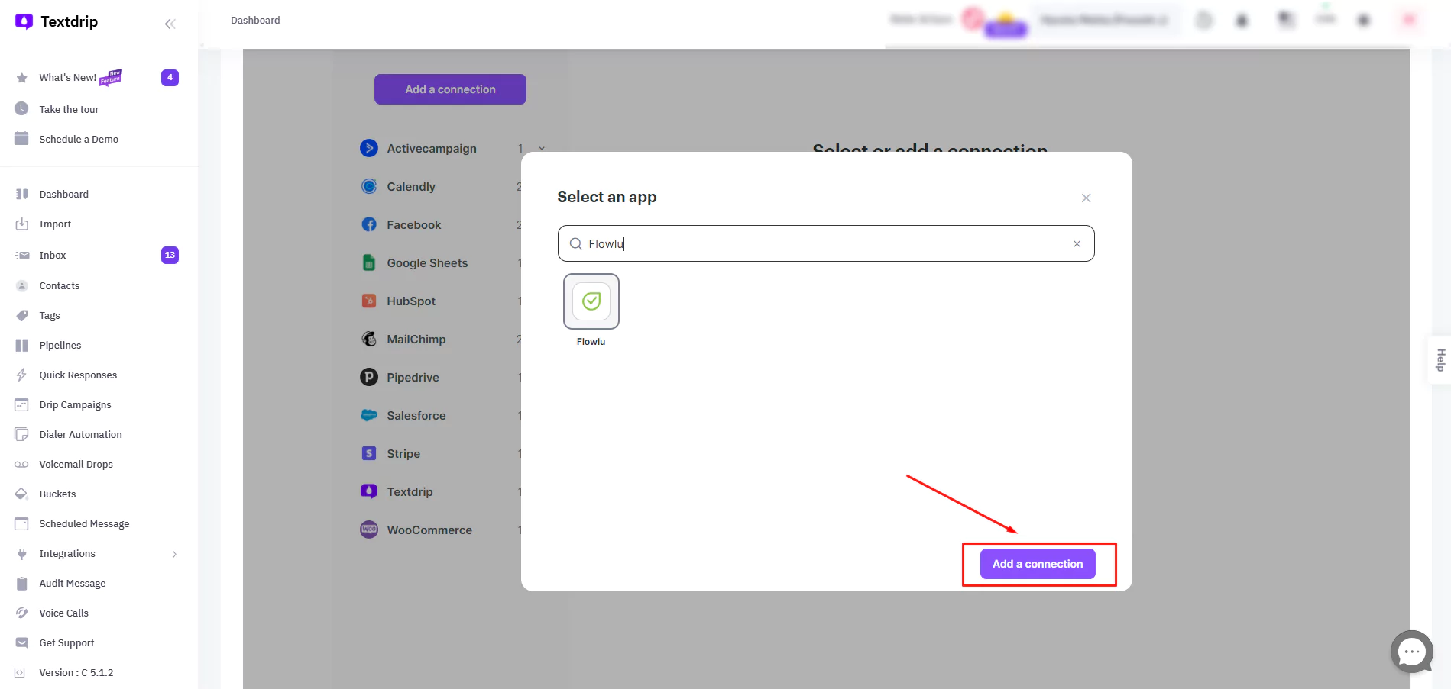Open the Import page
Screen dimensions: 1451x689
coord(55,224)
